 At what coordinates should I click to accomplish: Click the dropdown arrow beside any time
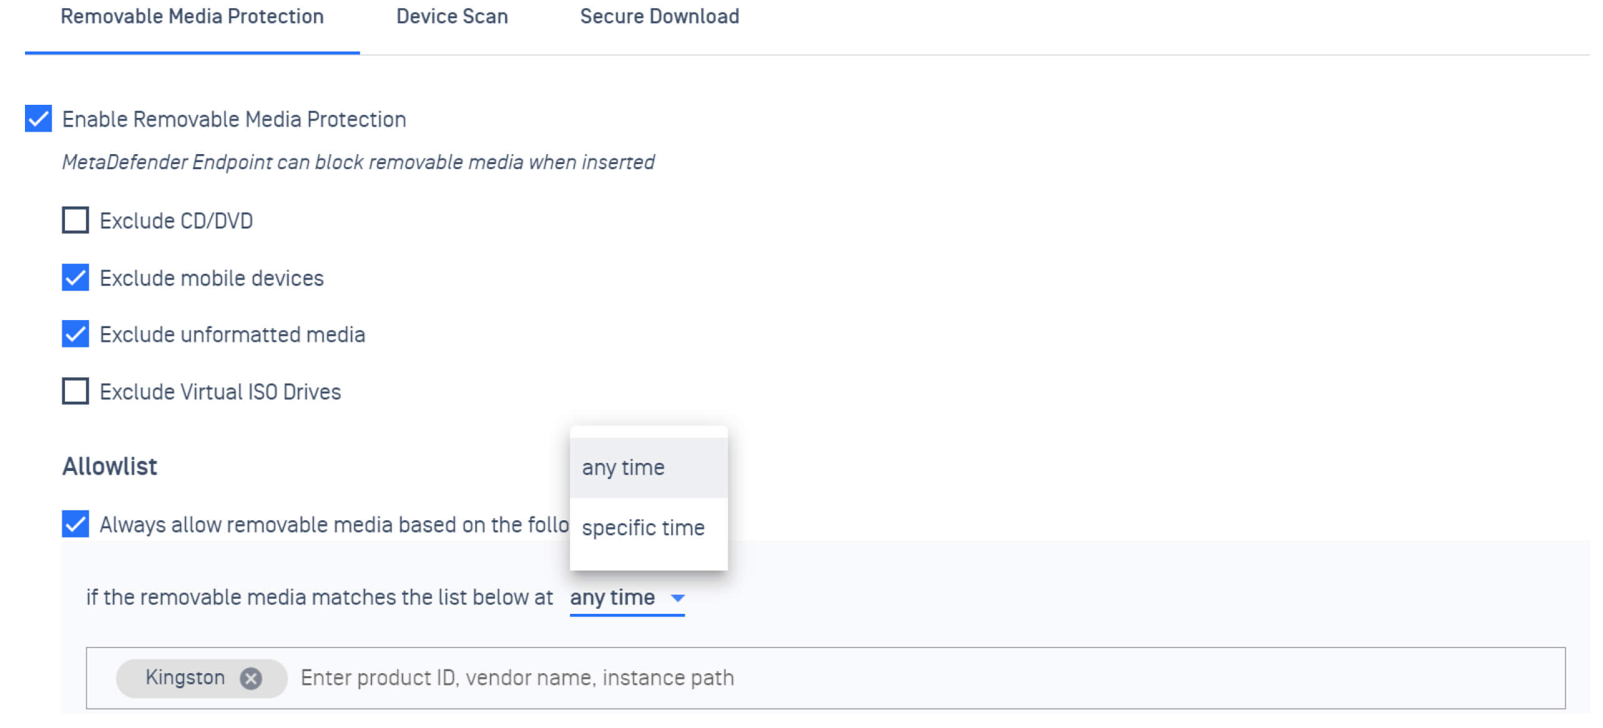(x=677, y=598)
